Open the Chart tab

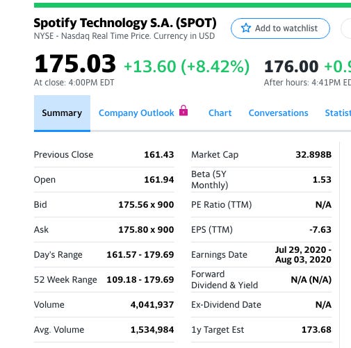[220, 113]
